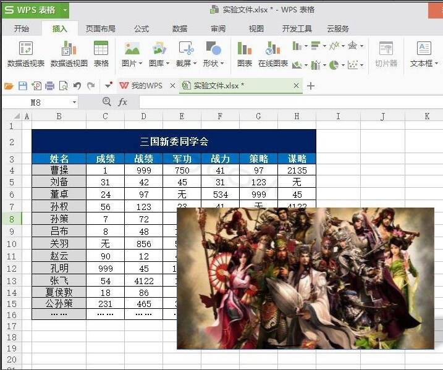The width and height of the screenshot is (443, 370).
Task: Expand the 图片 dropdown arrow
Action: [x=140, y=64]
